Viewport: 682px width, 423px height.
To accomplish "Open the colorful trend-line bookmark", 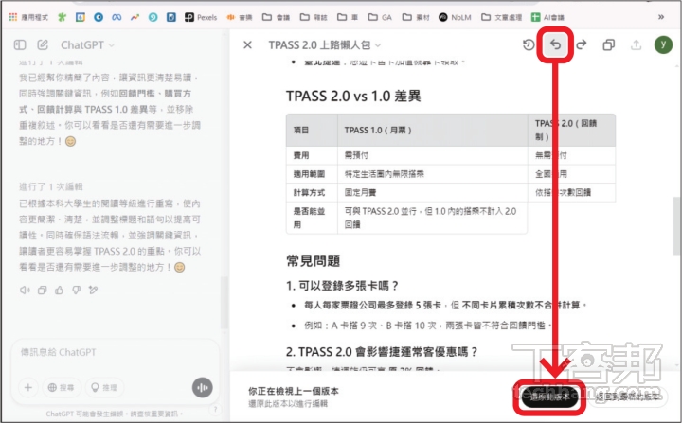I will 135,17.
